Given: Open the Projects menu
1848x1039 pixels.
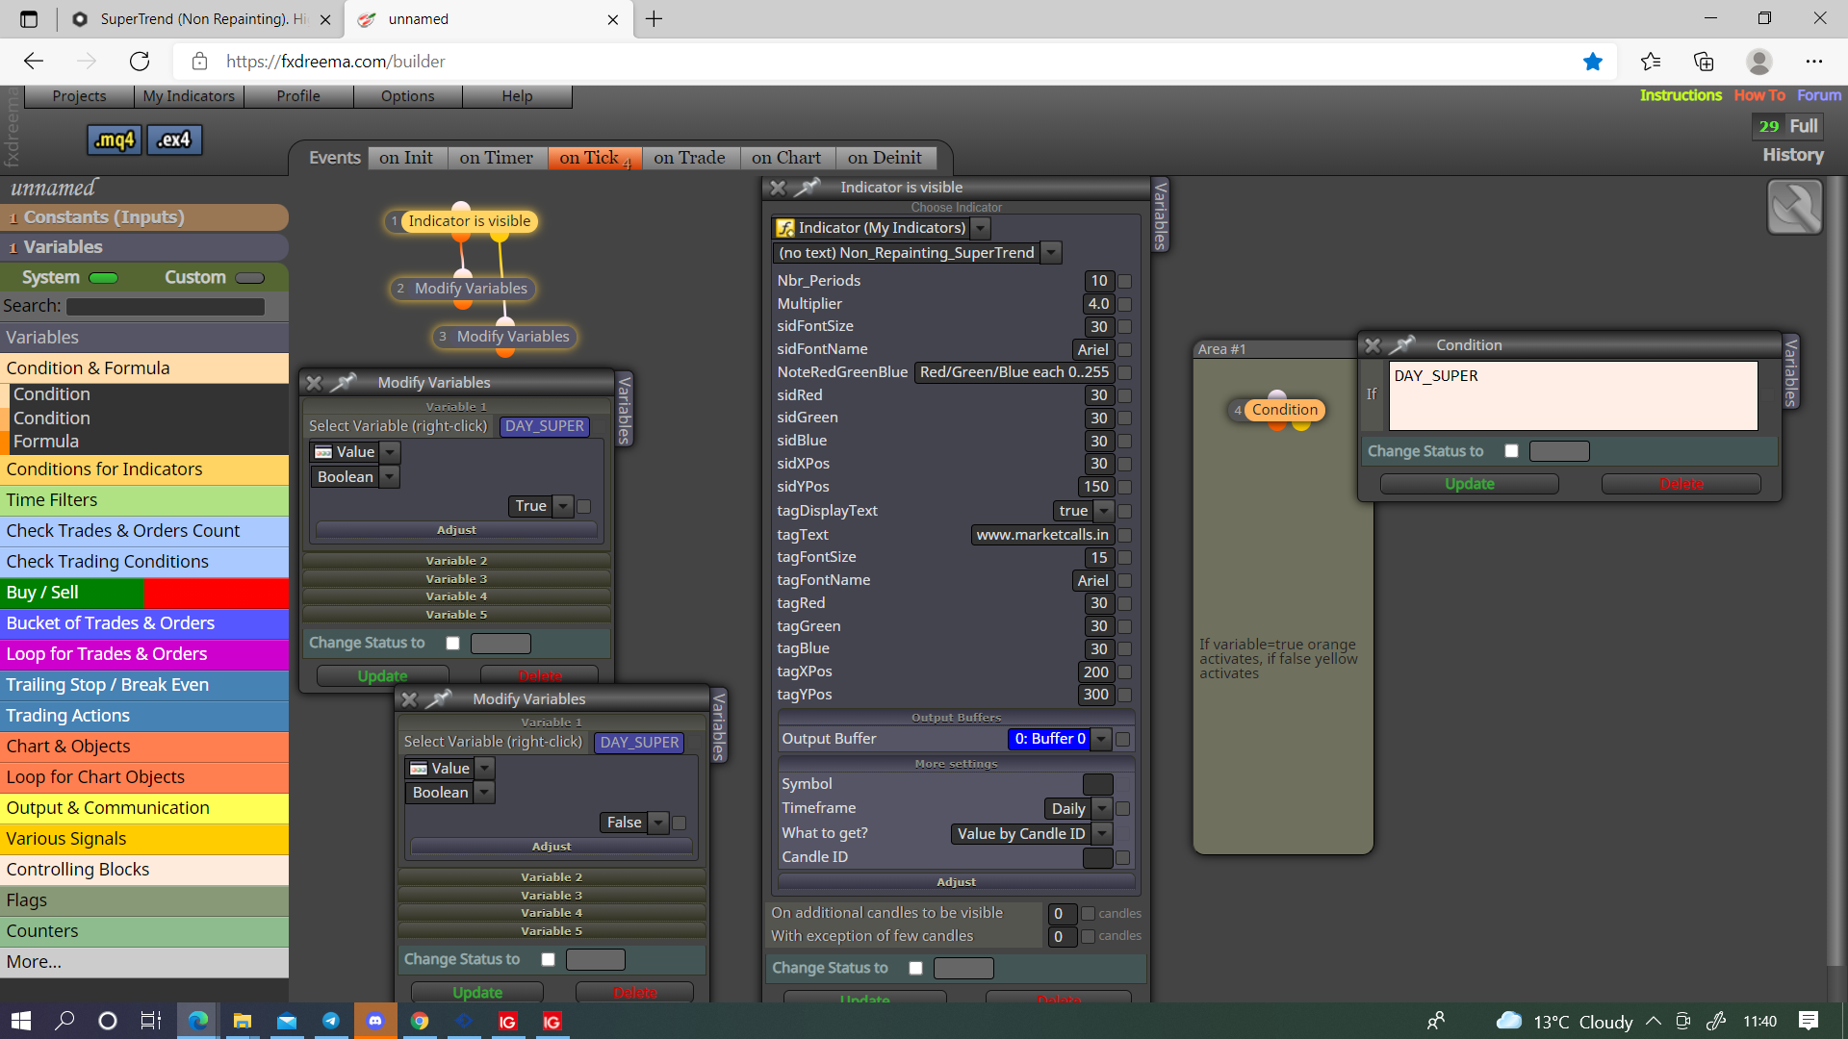Looking at the screenshot, I should click(79, 96).
